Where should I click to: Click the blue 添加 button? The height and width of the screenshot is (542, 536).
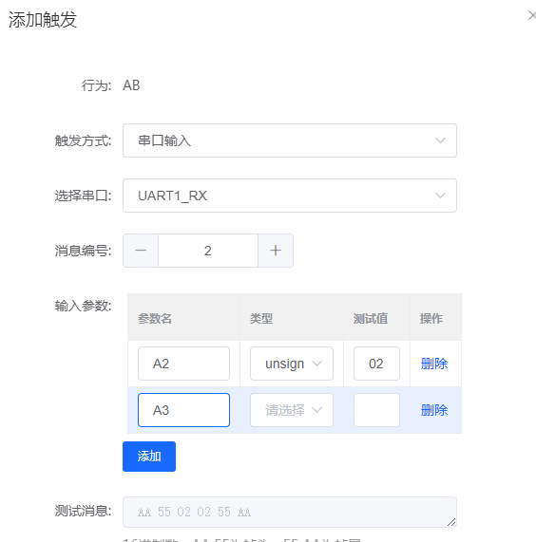(x=149, y=457)
